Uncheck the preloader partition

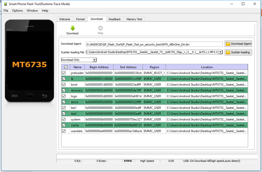point(63,73)
